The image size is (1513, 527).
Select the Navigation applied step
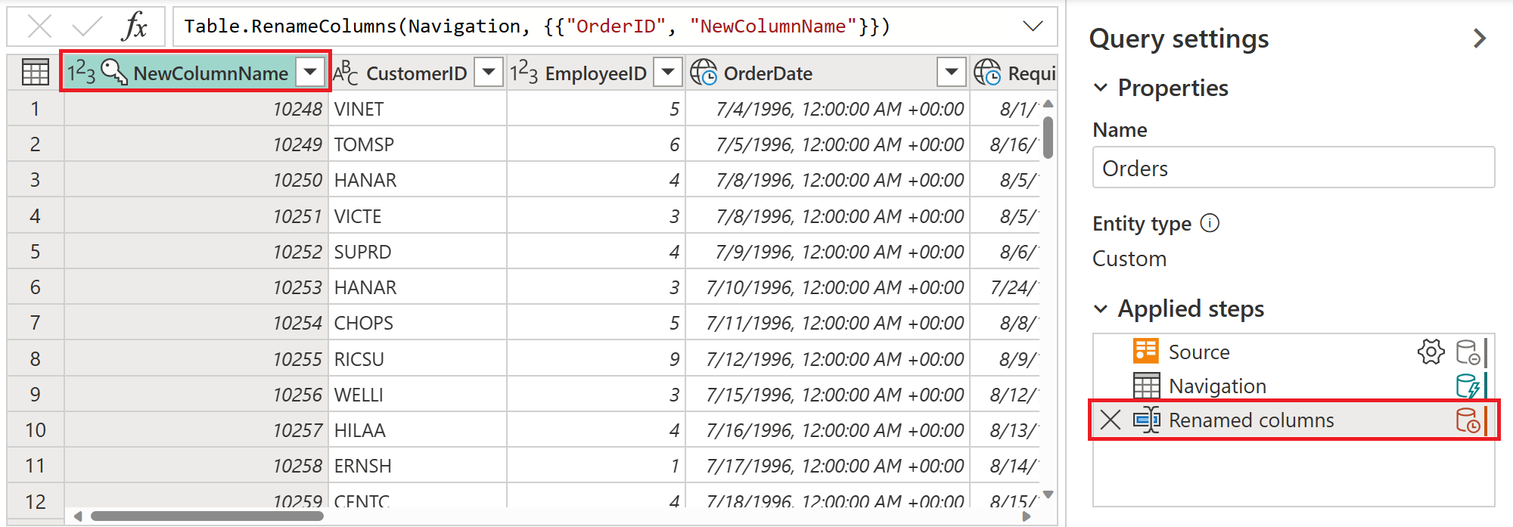(x=1293, y=386)
